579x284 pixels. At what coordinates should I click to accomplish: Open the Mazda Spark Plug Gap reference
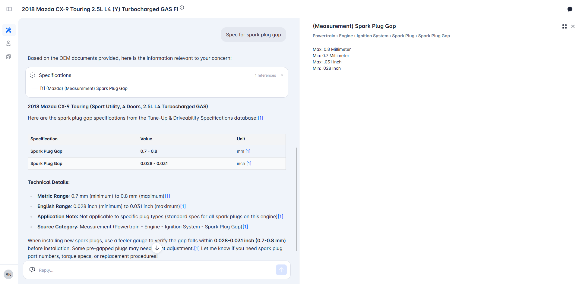pos(84,88)
